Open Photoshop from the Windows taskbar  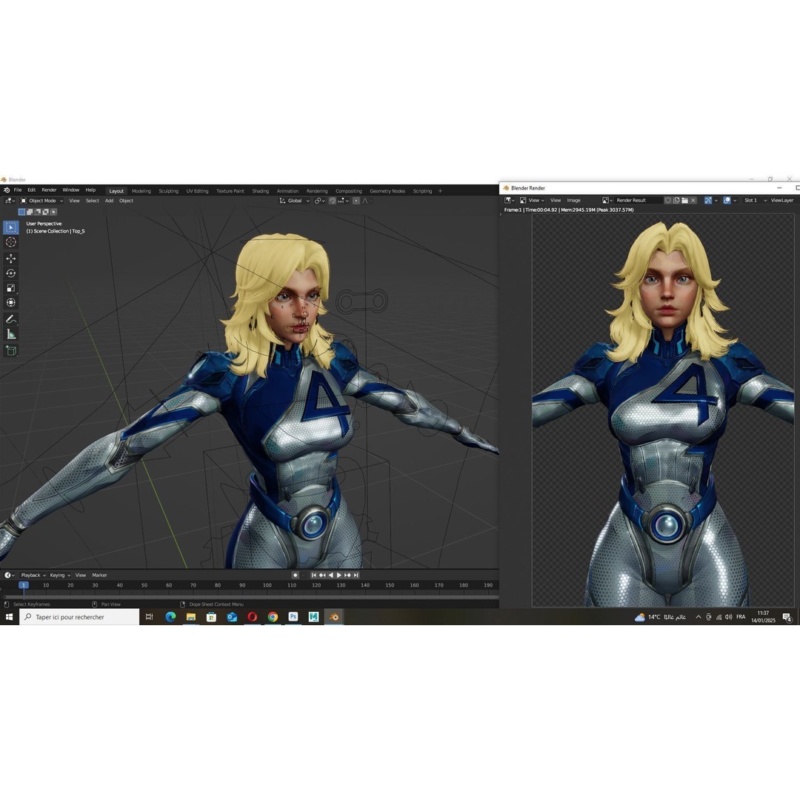pyautogui.click(x=293, y=617)
